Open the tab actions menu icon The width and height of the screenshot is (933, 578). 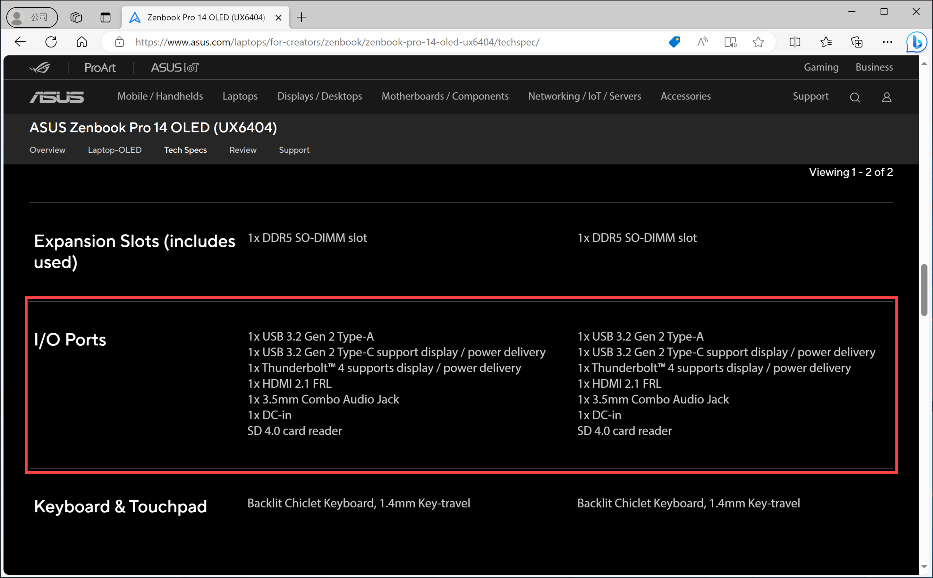(x=105, y=17)
